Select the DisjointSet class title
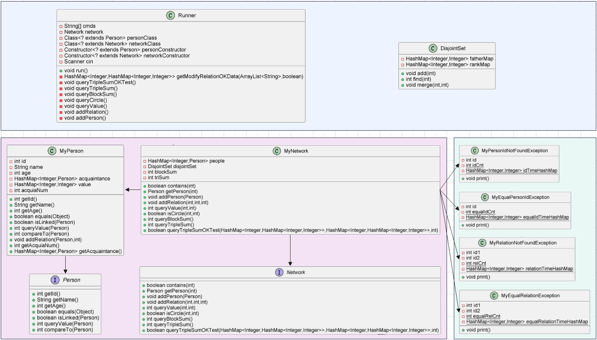The height and width of the screenshot is (340, 597). point(453,49)
